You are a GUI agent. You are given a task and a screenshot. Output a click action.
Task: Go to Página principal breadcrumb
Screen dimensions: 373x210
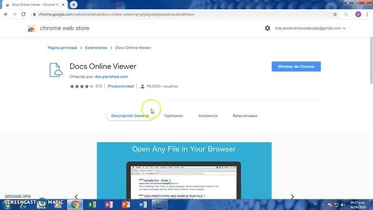[62, 48]
